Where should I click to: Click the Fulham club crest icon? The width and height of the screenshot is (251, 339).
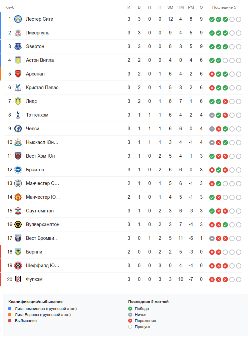click(18, 279)
